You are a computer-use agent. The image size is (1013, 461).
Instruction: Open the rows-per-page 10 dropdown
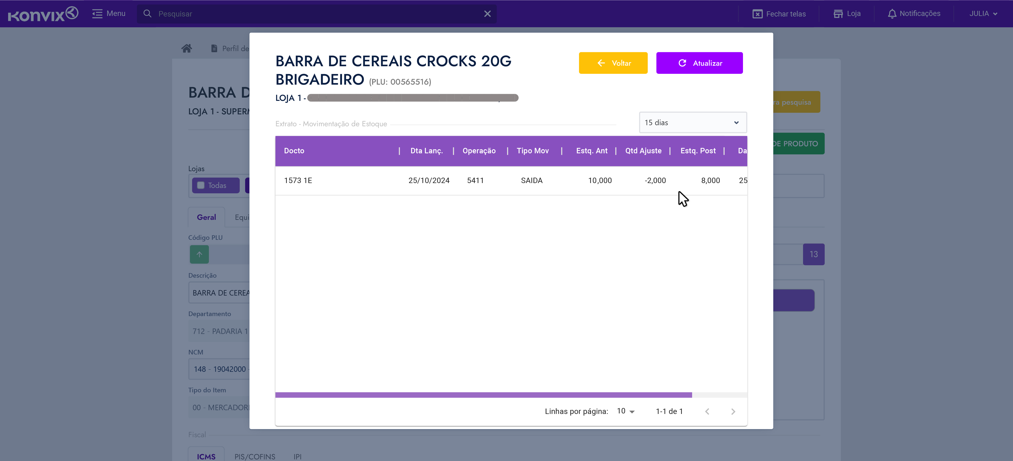point(626,411)
